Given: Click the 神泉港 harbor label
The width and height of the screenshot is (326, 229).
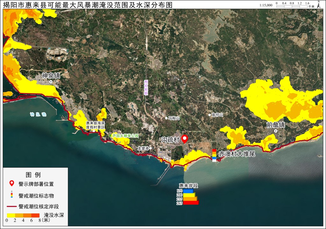Looking at the screenshot, I should pyautogui.click(x=38, y=114).
